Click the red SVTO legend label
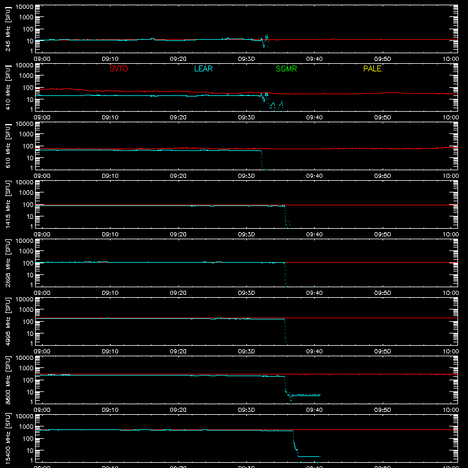This screenshot has height=468, width=468. coord(119,68)
